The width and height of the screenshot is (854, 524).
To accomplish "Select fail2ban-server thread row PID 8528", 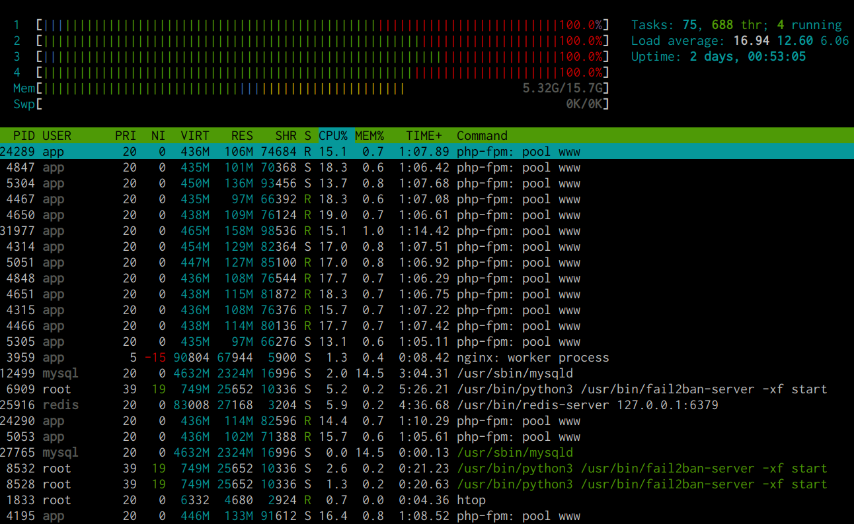I will tap(427, 484).
